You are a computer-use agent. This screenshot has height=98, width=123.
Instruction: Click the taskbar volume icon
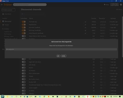pos(100,96)
